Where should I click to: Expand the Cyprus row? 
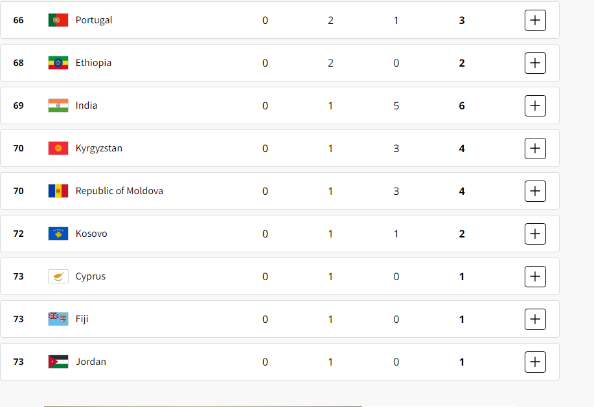(535, 276)
